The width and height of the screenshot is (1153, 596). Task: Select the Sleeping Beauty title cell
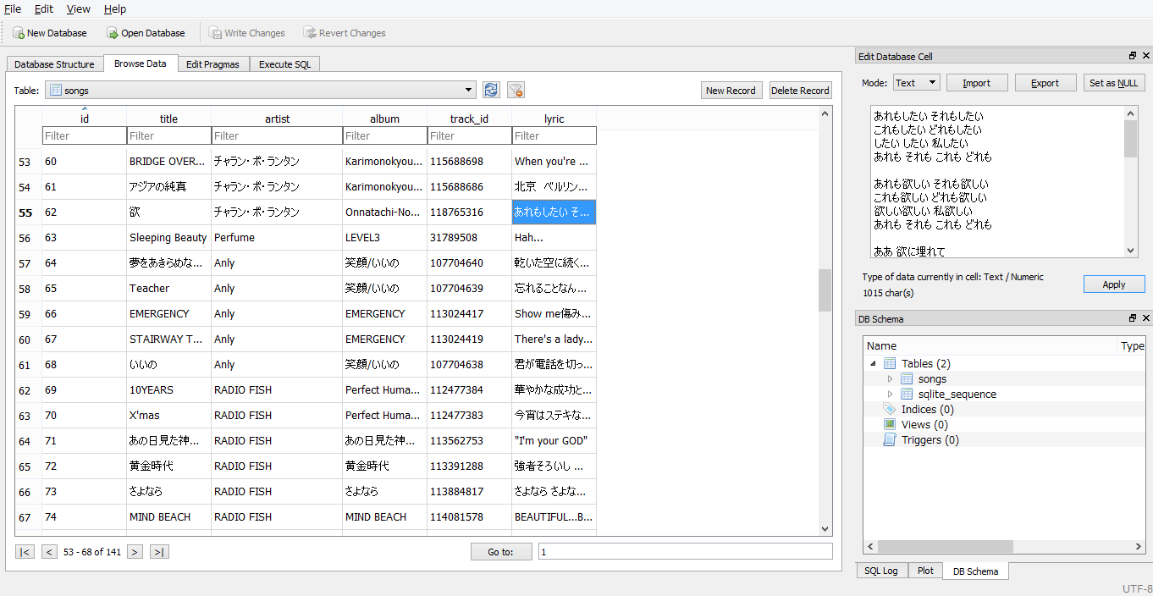pos(169,238)
